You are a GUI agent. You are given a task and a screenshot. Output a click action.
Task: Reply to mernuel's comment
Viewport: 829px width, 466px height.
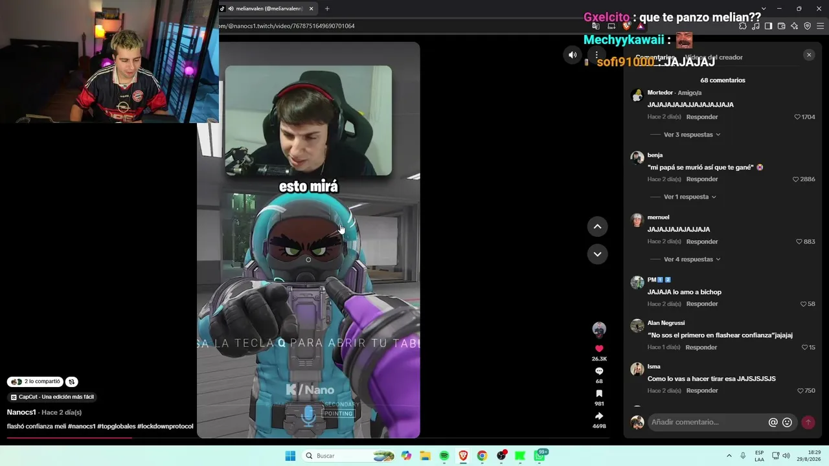[x=702, y=241]
